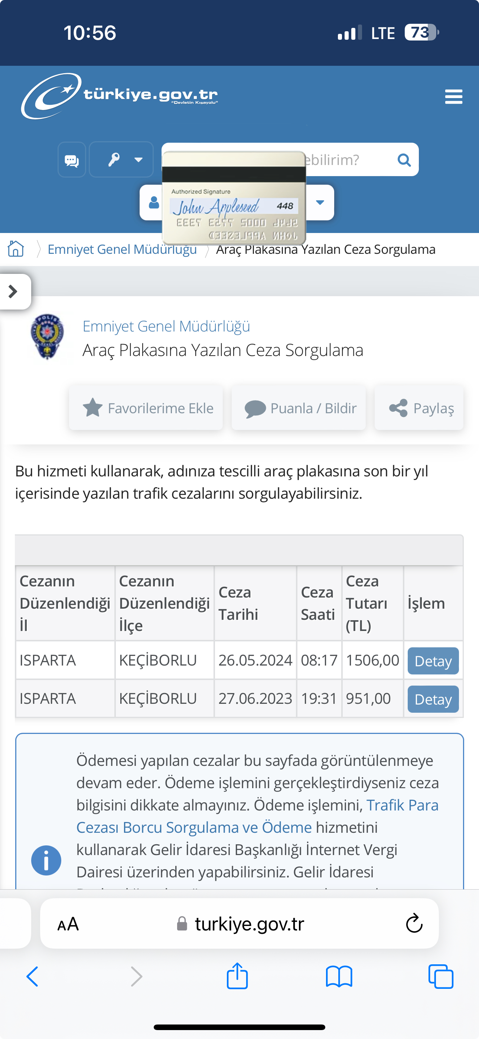Image resolution: width=479 pixels, height=1039 pixels.
Task: Open the Emniyet Genel Müdürlüğü breadcrumb
Action: (x=122, y=249)
